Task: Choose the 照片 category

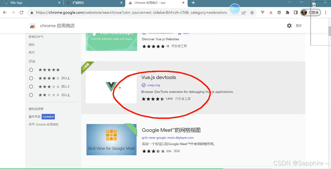Action: 32,52
